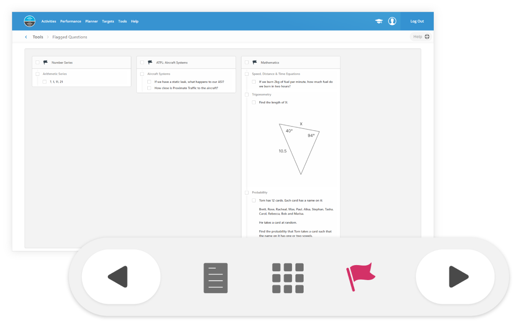Tick the Number Series checkbox

pos(38,62)
